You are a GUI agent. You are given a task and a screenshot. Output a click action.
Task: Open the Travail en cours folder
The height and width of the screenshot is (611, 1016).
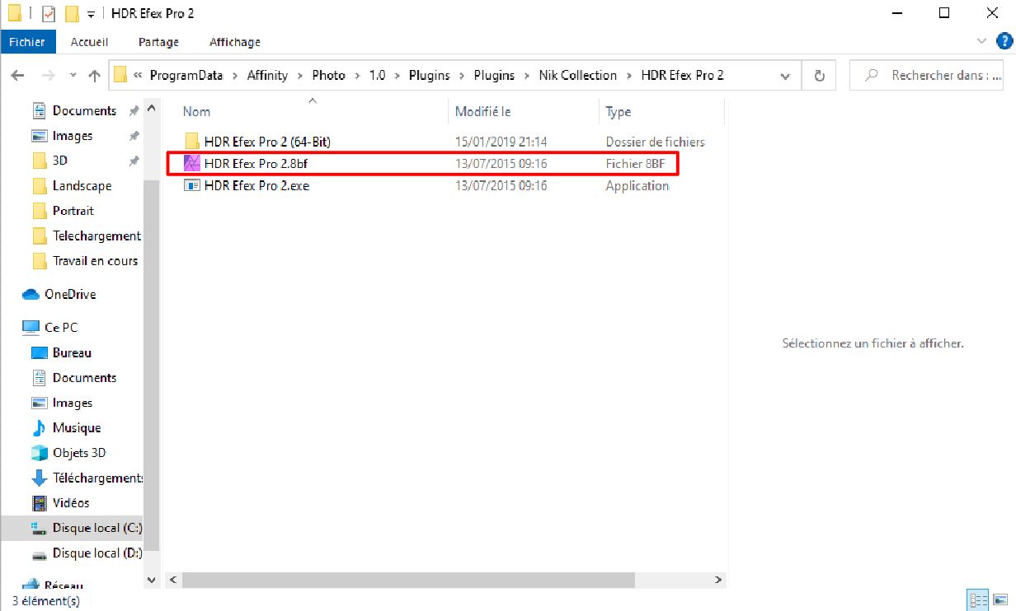(95, 260)
